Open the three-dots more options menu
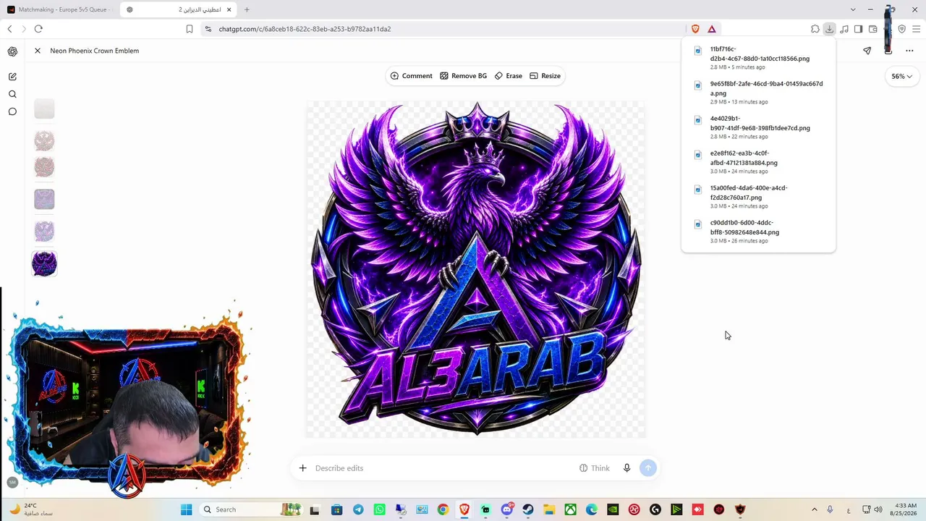This screenshot has width=926, height=521. (x=909, y=51)
